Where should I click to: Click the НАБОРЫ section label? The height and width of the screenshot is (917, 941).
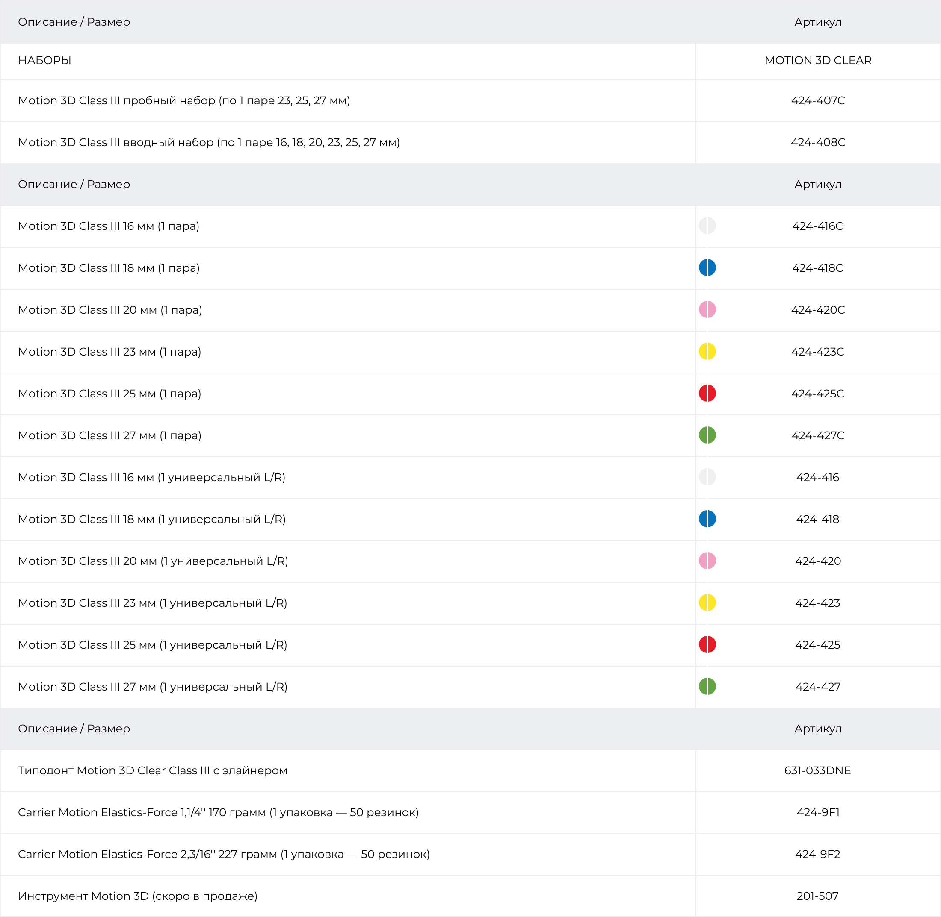tap(45, 61)
